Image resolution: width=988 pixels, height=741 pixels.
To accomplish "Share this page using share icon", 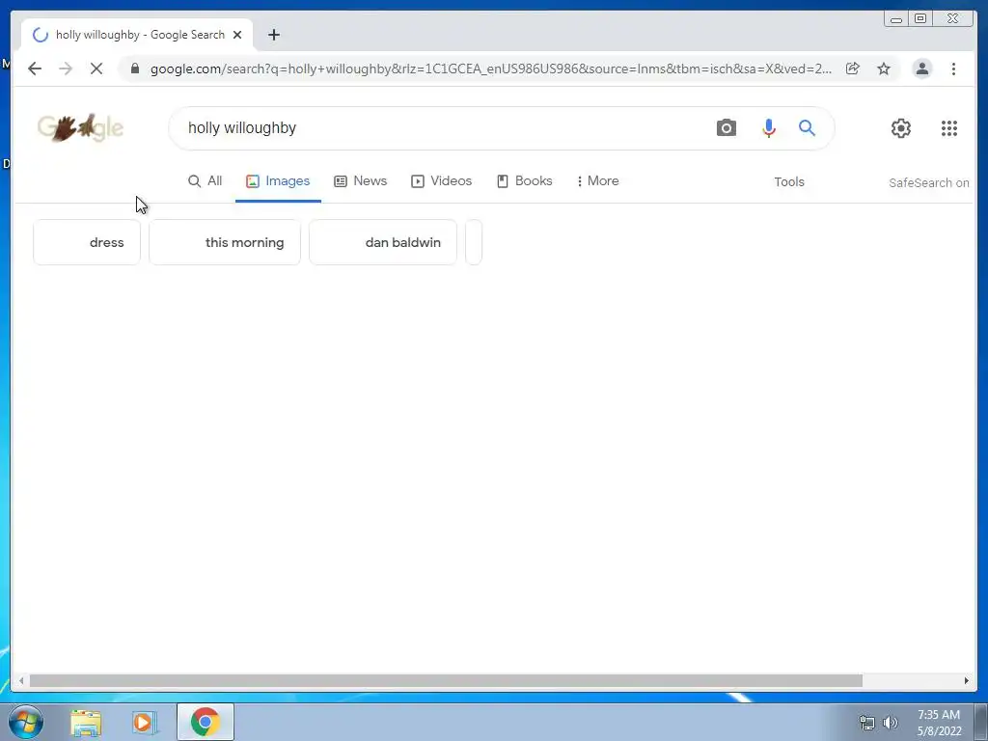I will 853,69.
